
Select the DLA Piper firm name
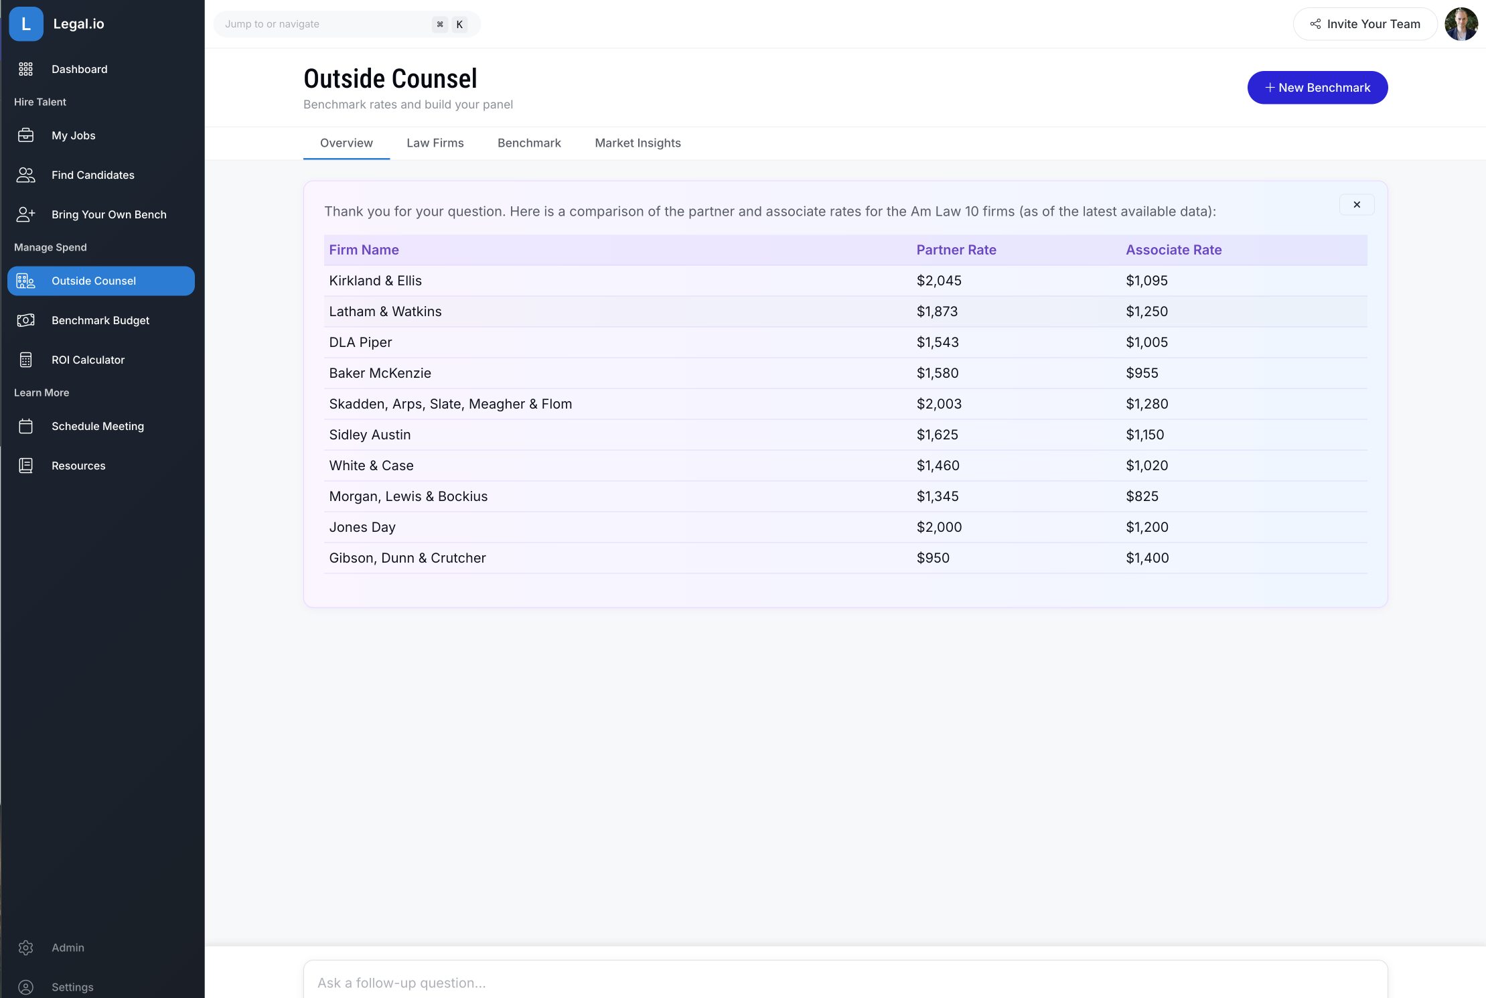360,342
